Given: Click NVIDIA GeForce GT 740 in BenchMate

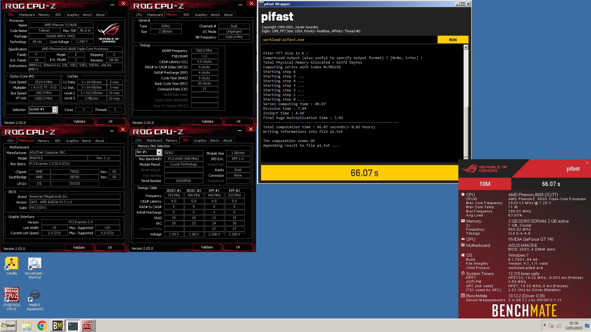Looking at the screenshot, I should (x=531, y=239).
